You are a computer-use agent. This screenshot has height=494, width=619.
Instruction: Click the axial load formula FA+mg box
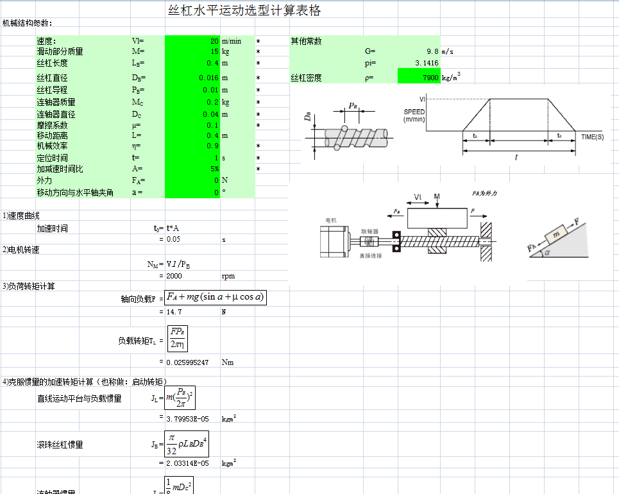(215, 297)
